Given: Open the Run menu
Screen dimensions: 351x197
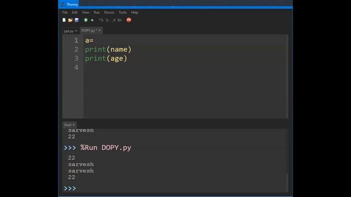Looking at the screenshot, I should (x=97, y=13).
